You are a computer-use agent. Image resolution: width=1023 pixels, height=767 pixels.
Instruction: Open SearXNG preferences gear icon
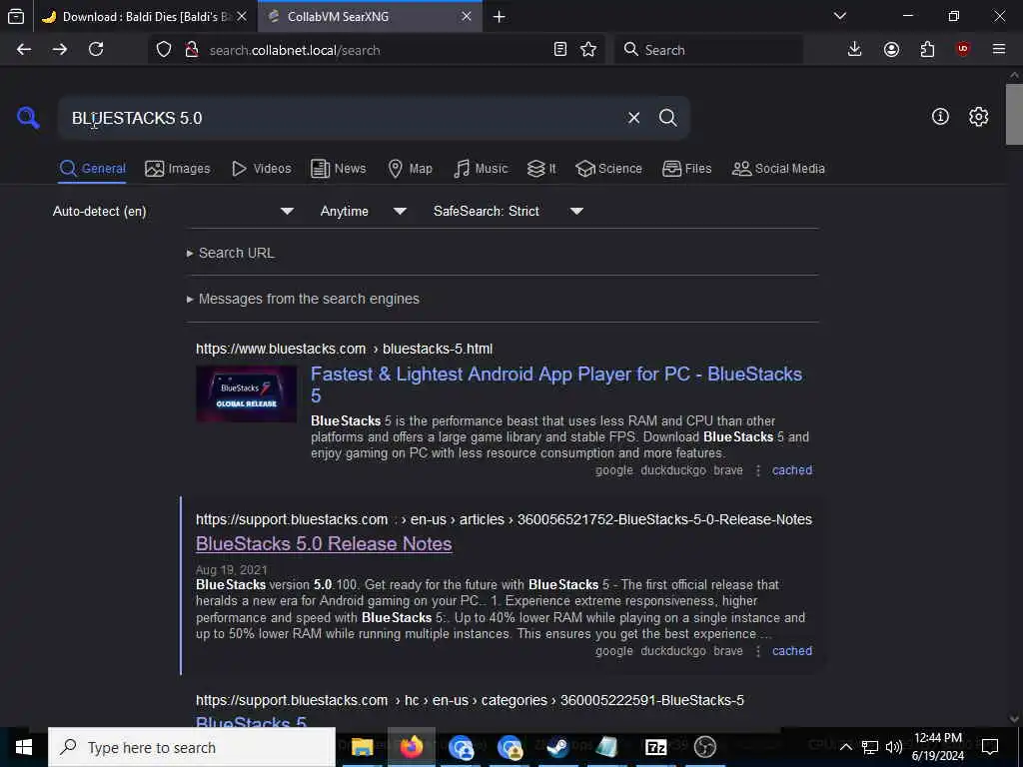978,117
